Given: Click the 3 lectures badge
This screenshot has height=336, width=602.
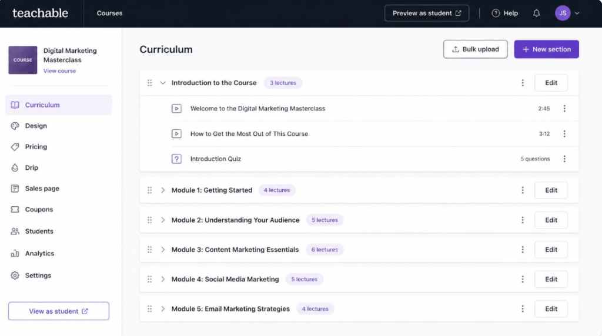Looking at the screenshot, I should [283, 83].
